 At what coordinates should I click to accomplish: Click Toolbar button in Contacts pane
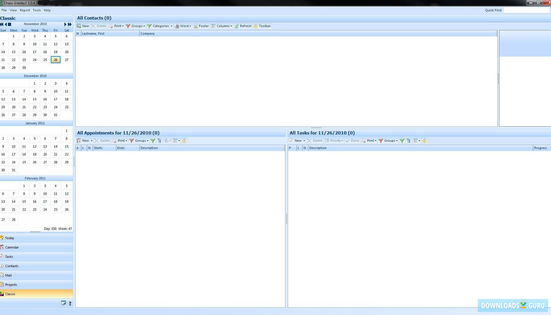[x=262, y=26]
